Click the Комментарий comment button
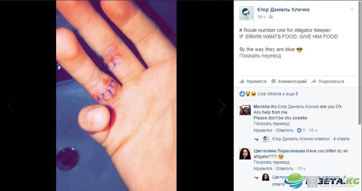This screenshot has width=362, height=191. click(x=289, y=82)
